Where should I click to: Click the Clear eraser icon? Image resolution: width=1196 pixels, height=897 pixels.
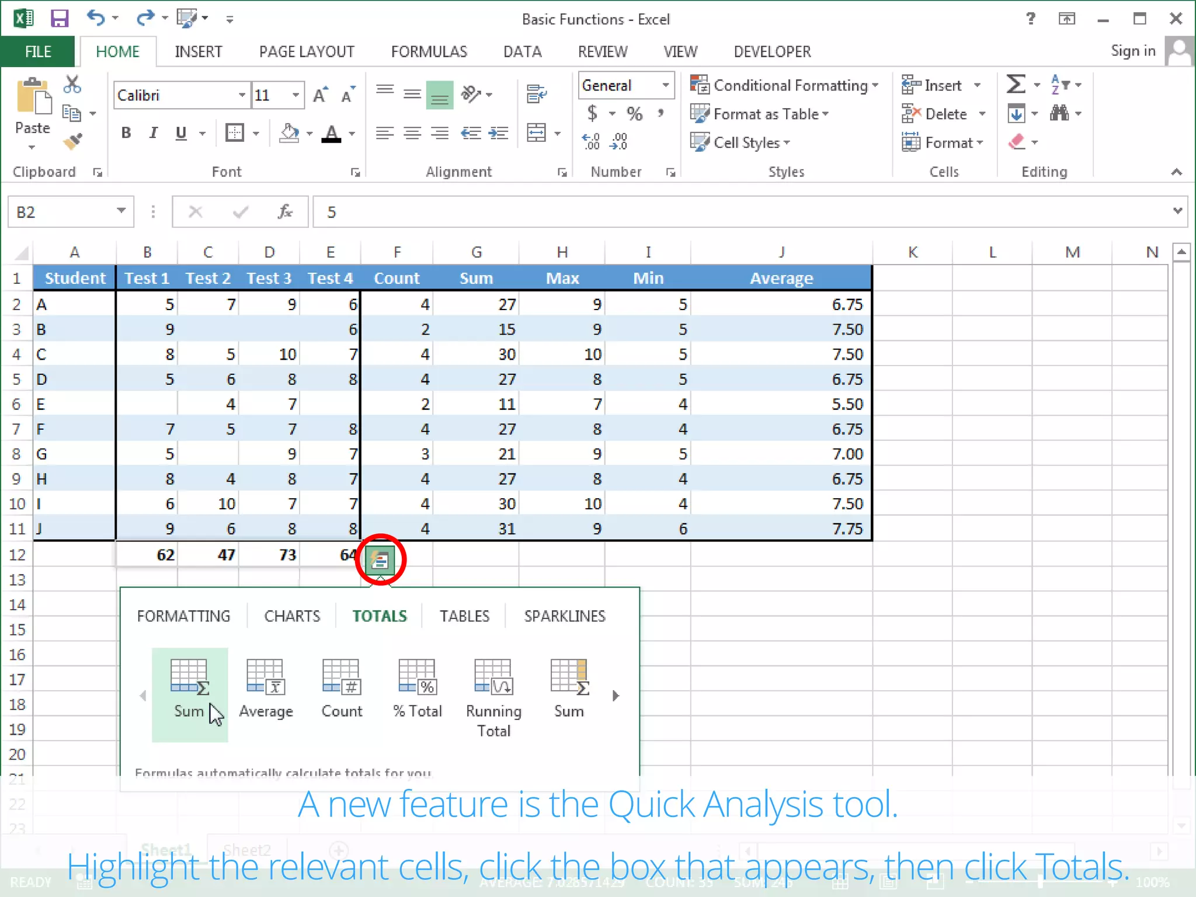[1017, 141]
